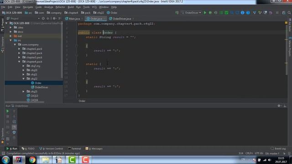Toggle Maven Projects side tab
Viewport: 292px width, 164px height.
290,46
